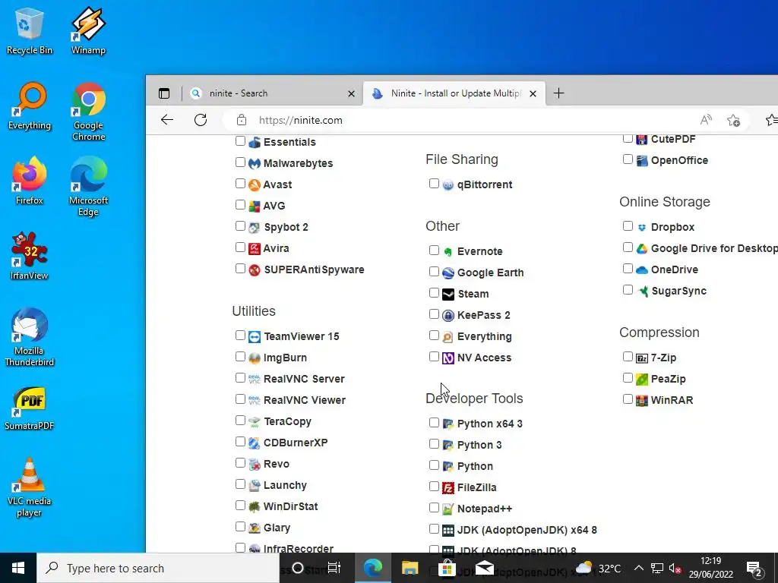
Task: Click the browser back arrow
Action: point(167,120)
